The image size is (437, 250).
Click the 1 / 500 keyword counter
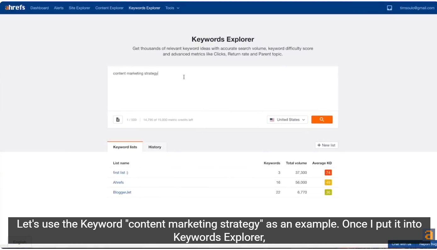coord(132,120)
